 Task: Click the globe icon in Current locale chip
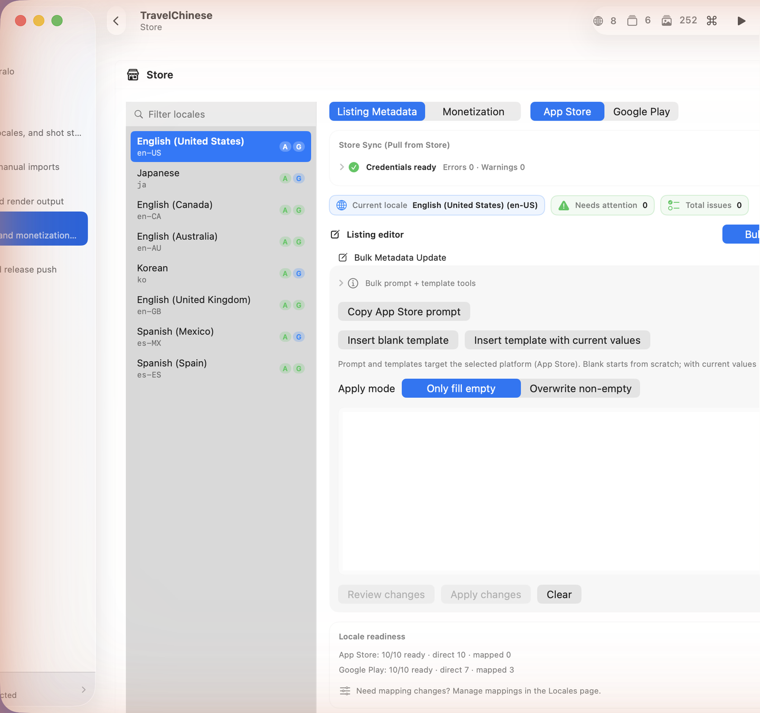coord(341,205)
